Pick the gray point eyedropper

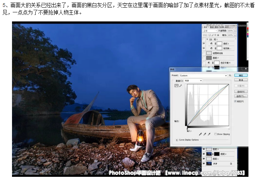click(205, 134)
